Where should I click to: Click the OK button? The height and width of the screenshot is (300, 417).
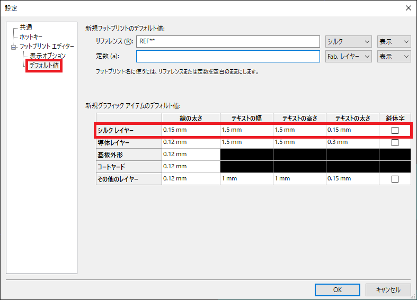(x=337, y=289)
